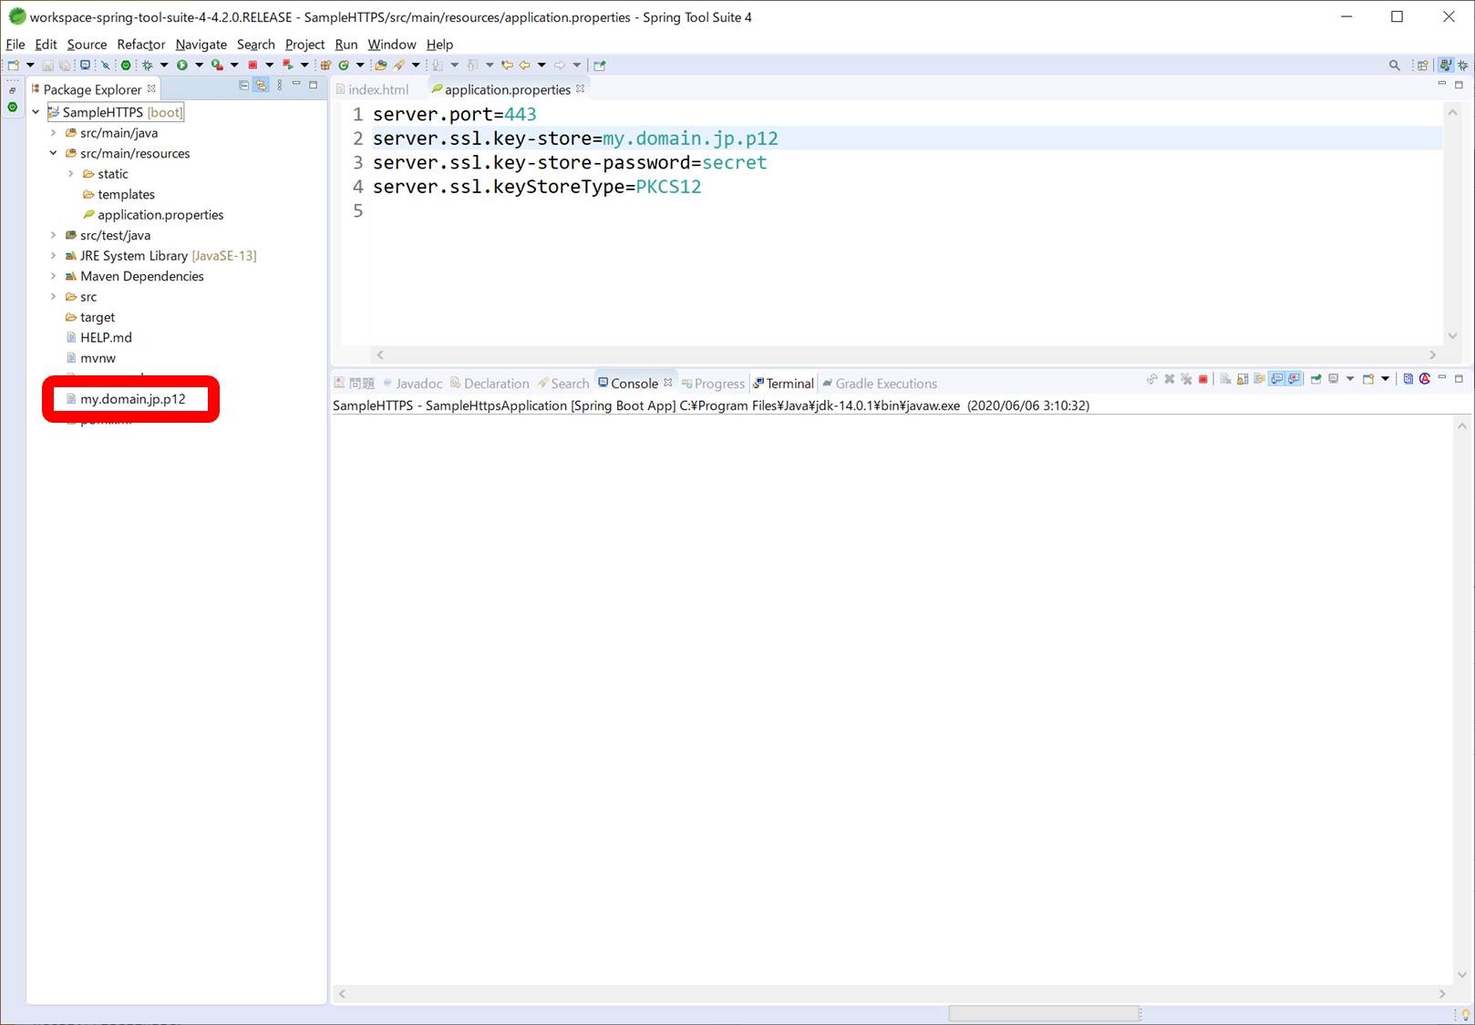Open the Refactor menu

[x=140, y=44]
